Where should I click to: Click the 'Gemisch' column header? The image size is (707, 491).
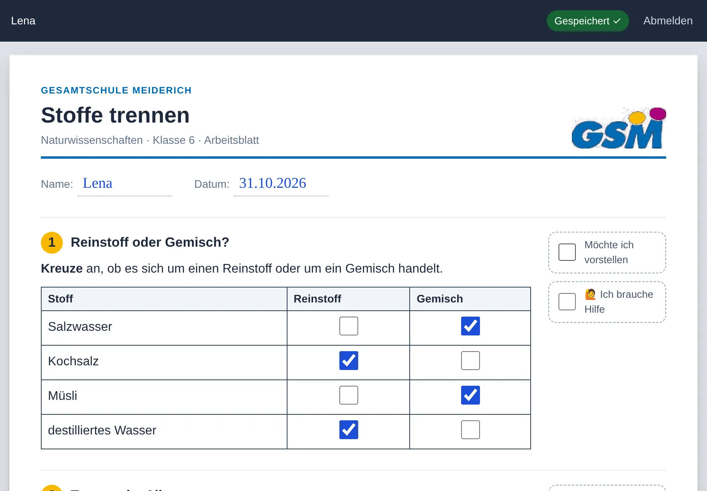point(470,299)
